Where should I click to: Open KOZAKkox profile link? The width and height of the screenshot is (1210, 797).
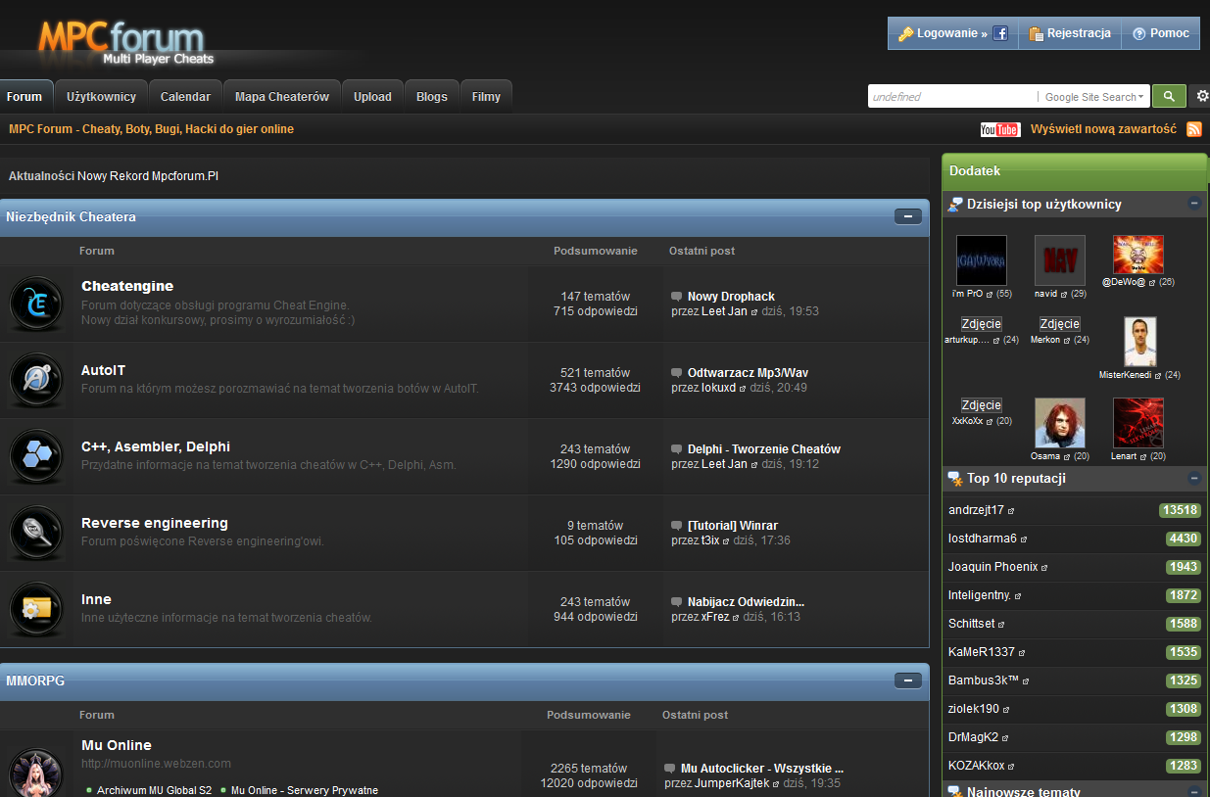976,766
